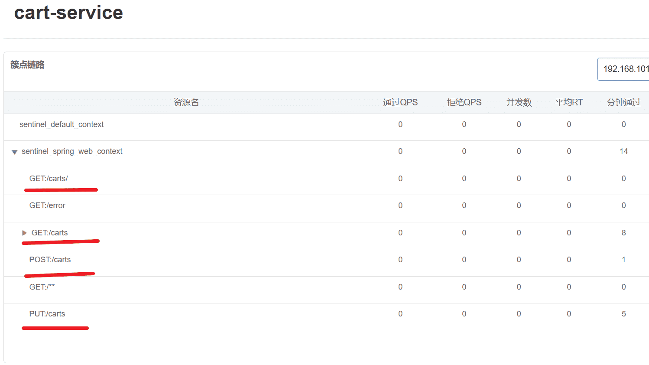Click the POST:/carts resource name

[x=50, y=260]
